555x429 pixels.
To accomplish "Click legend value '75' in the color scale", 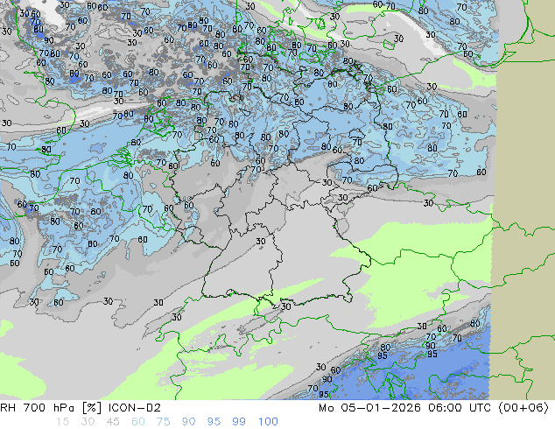I will [163, 422].
